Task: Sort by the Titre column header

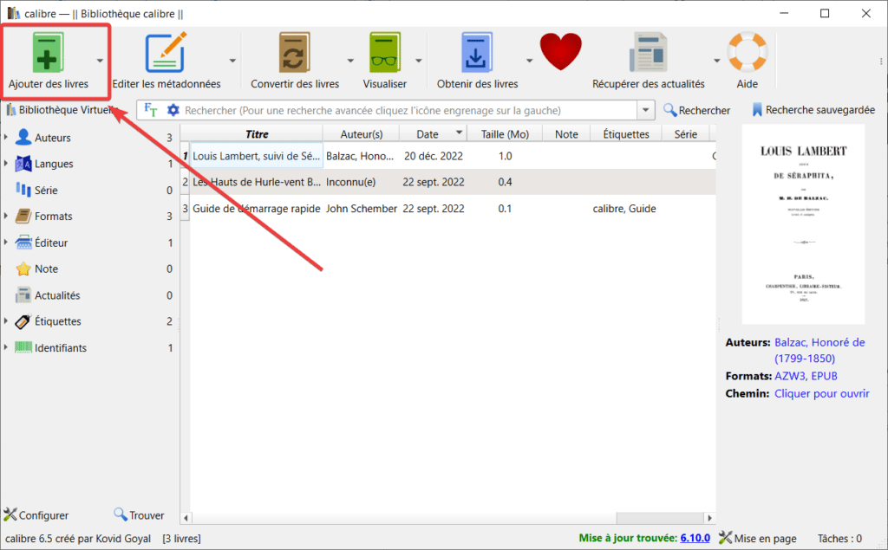Action: tap(257, 134)
